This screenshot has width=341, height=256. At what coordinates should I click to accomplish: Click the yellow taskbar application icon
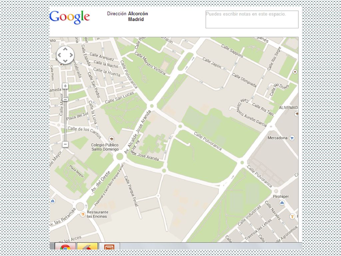(x=87, y=246)
